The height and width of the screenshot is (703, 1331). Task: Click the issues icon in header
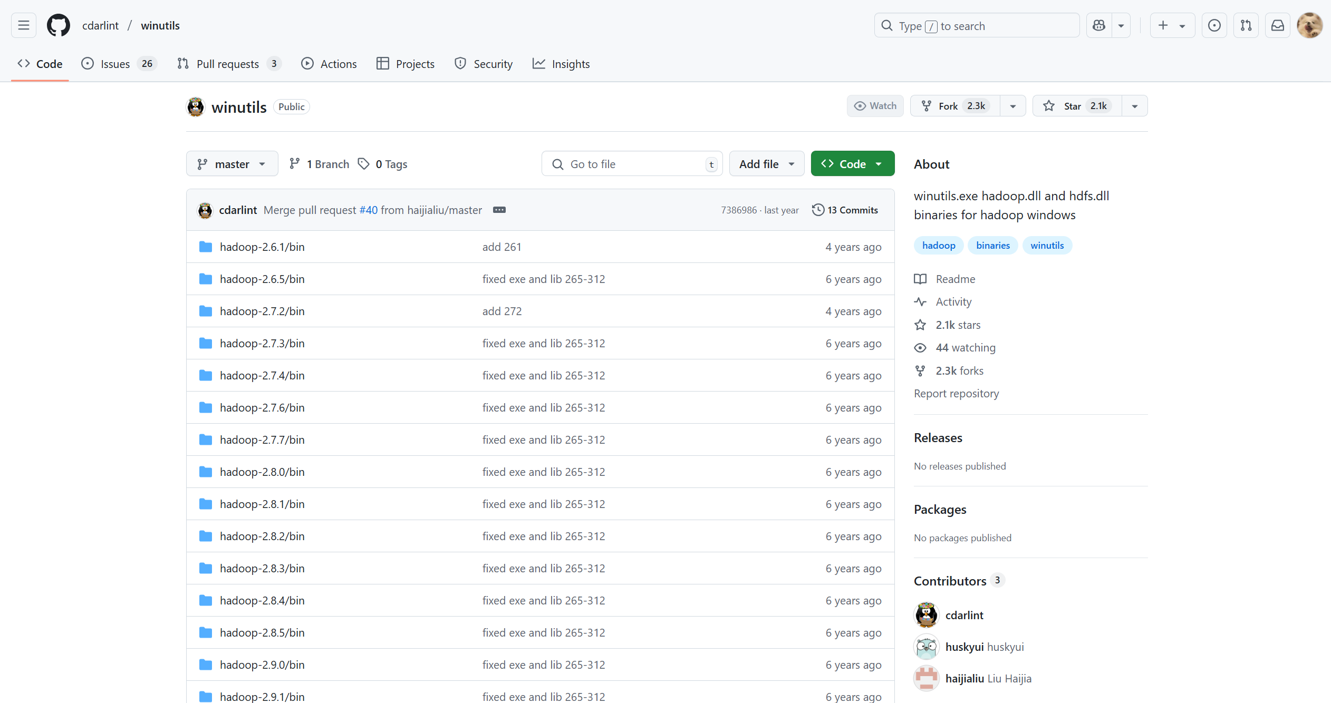pyautogui.click(x=1214, y=25)
